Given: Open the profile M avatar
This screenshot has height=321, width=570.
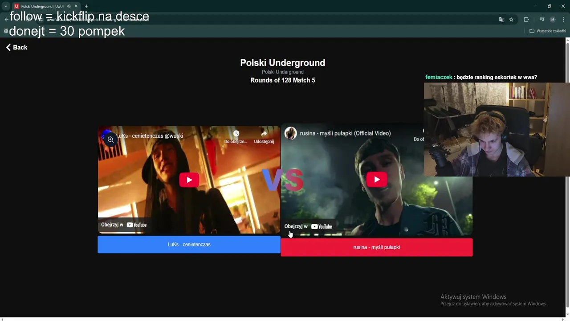Looking at the screenshot, I should point(553,20).
